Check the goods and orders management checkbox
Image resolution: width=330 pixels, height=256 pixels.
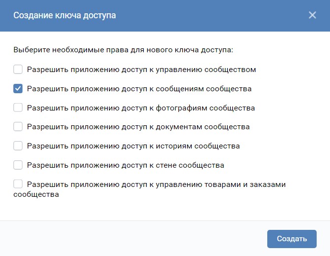pos(18,184)
